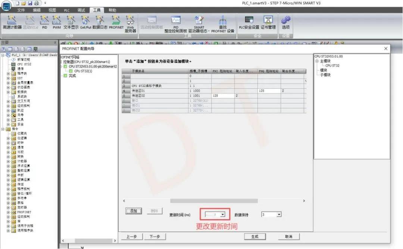Click the Open folder icon in quick access
Viewport: 403px width, 249px height.
24,3
